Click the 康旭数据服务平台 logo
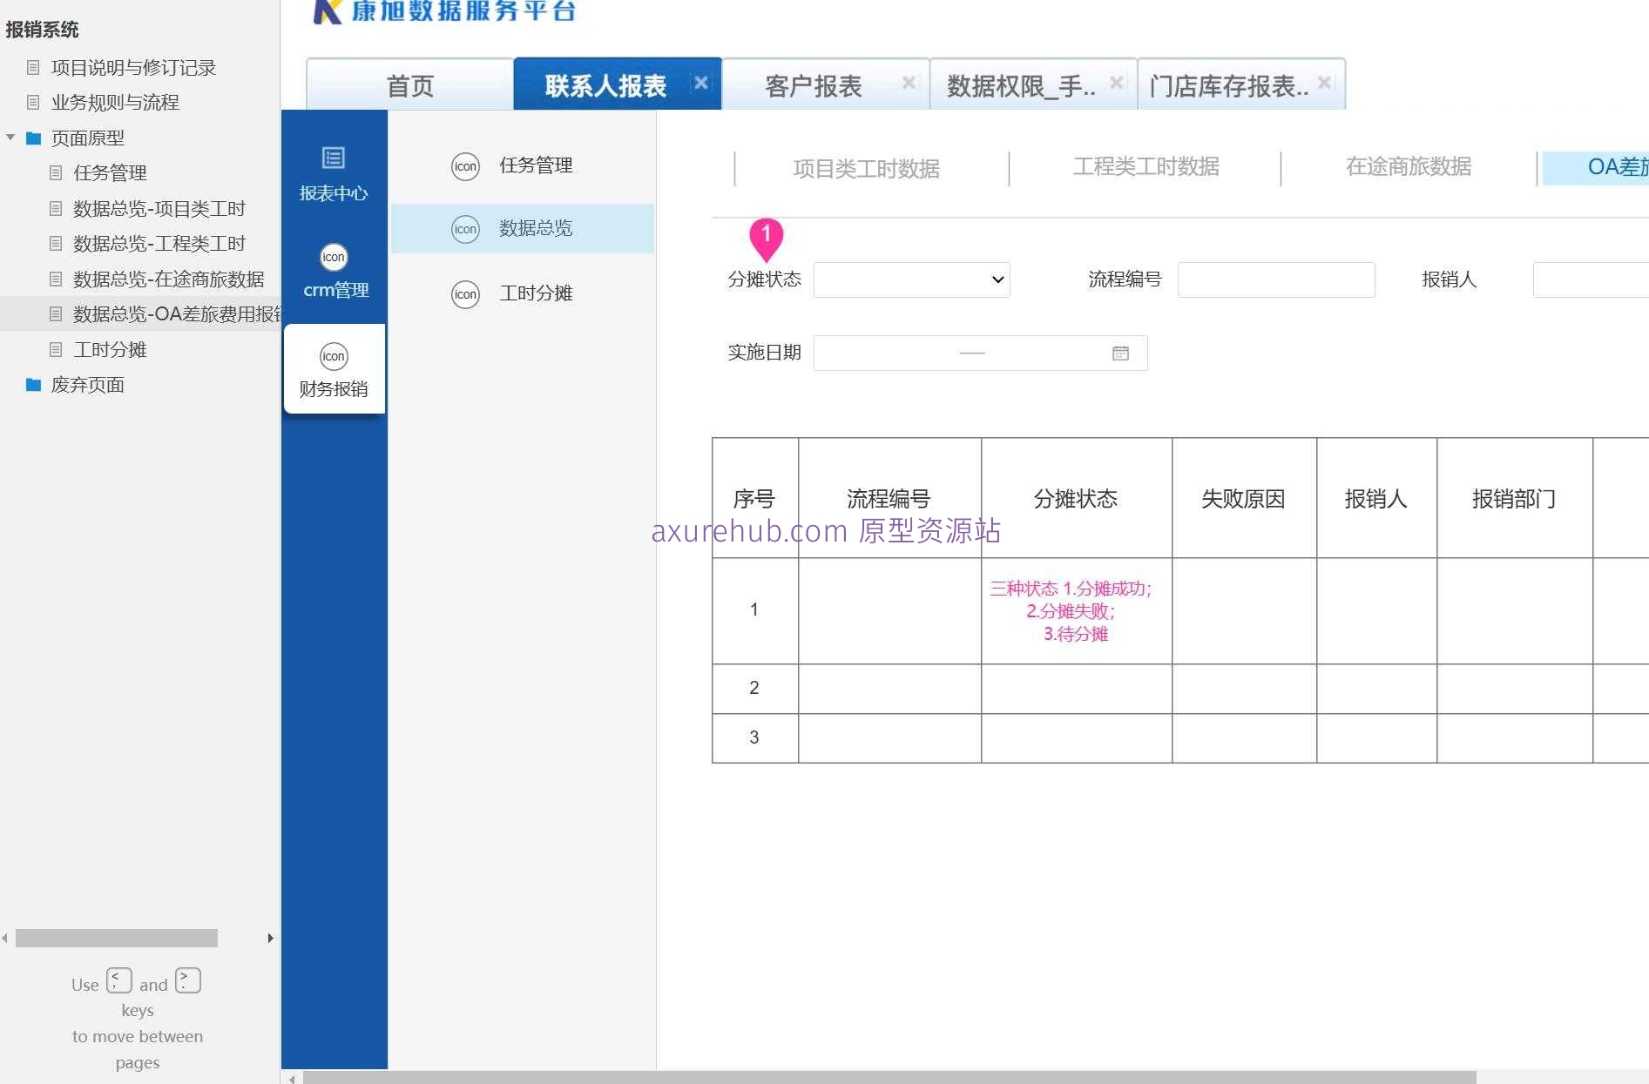The image size is (1649, 1084). [444, 10]
